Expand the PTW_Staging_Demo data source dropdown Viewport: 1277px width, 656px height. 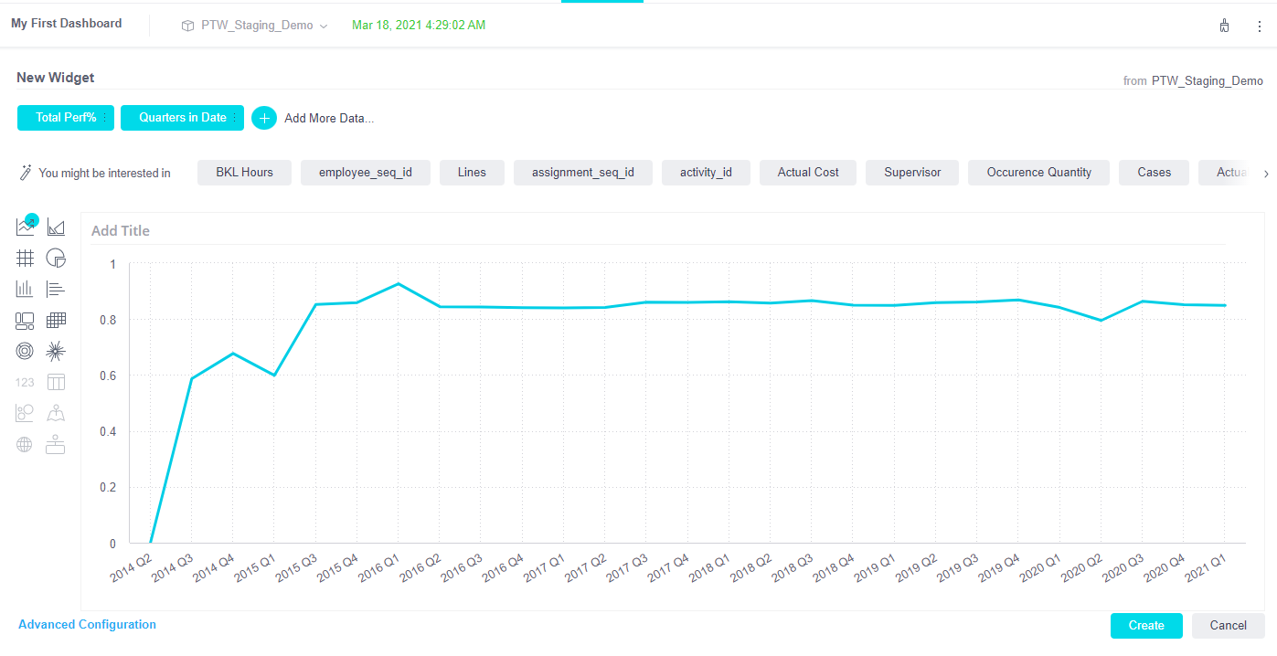coord(323,26)
